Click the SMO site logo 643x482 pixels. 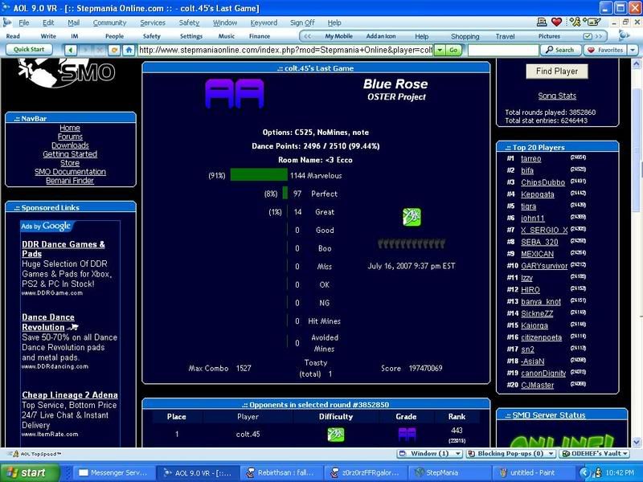(67, 72)
